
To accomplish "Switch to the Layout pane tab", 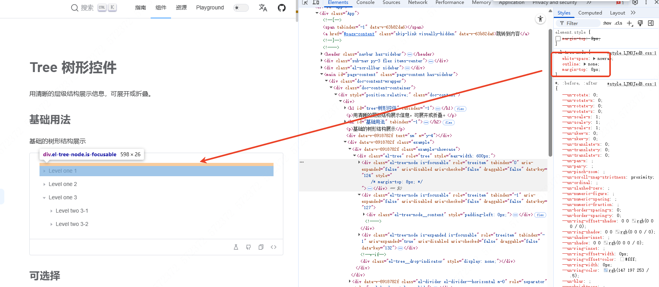I will tap(618, 13).
